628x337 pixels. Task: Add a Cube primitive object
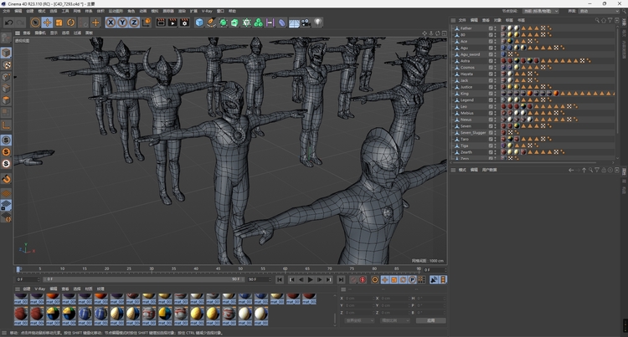199,23
